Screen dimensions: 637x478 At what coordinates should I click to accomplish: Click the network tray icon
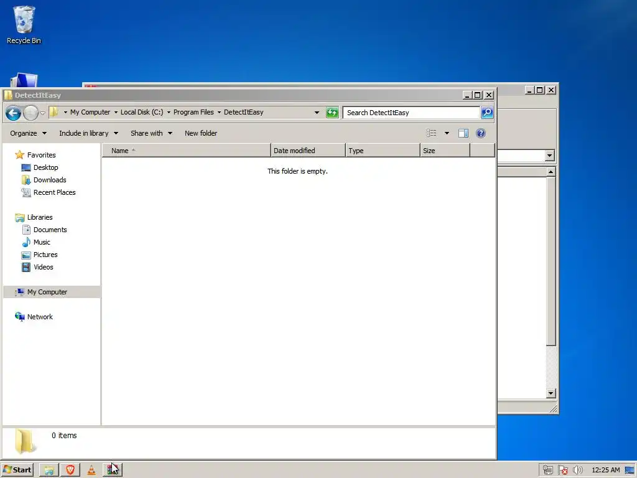[x=547, y=471]
